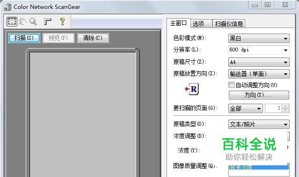The height and width of the screenshot is (177, 299).
Task: Click the 原稿类型(O) label
Action: [190, 124]
